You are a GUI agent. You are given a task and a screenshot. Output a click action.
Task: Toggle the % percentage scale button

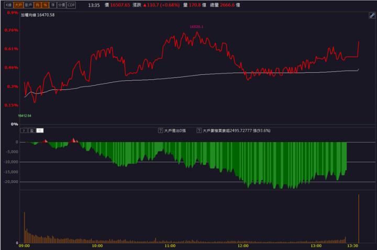pos(45,5)
